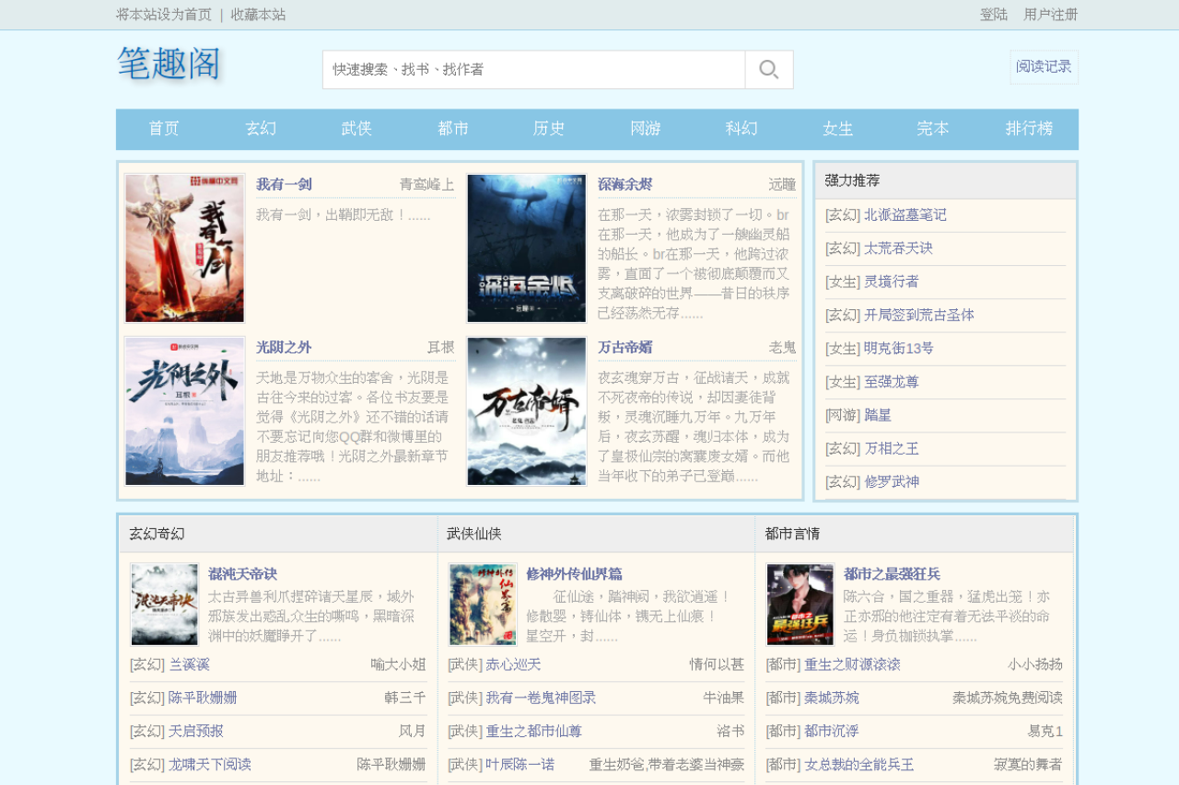Click the 光阴之外 cover image
1179x785 pixels.
pos(185,411)
